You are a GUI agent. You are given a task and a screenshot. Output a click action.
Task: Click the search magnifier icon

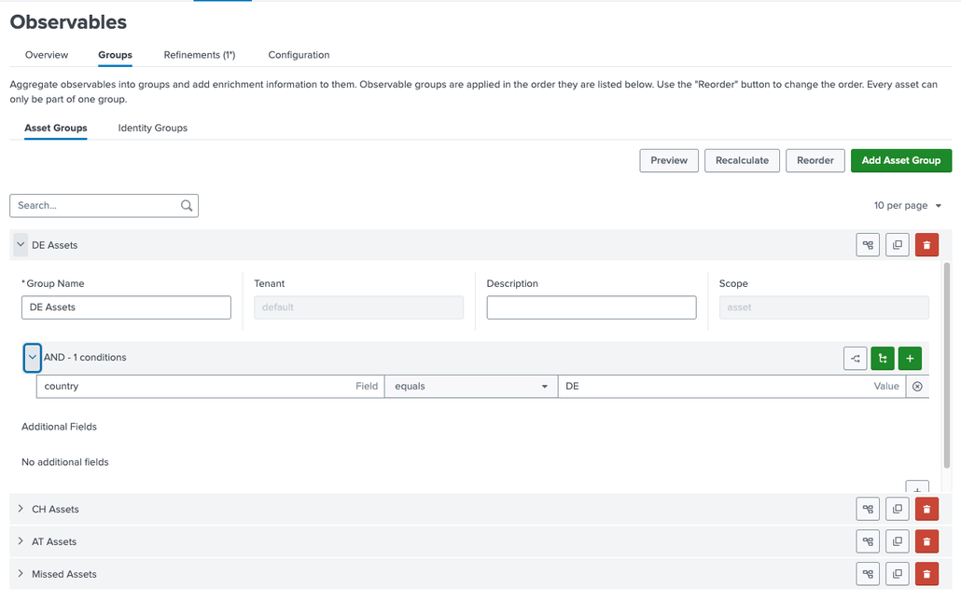coord(187,206)
